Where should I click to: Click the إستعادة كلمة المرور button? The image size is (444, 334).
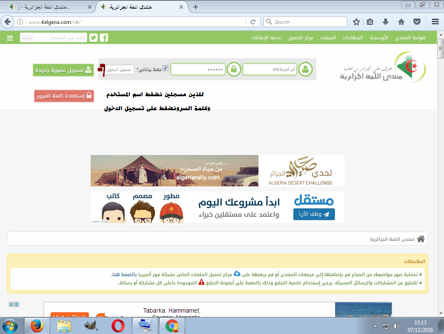click(64, 96)
